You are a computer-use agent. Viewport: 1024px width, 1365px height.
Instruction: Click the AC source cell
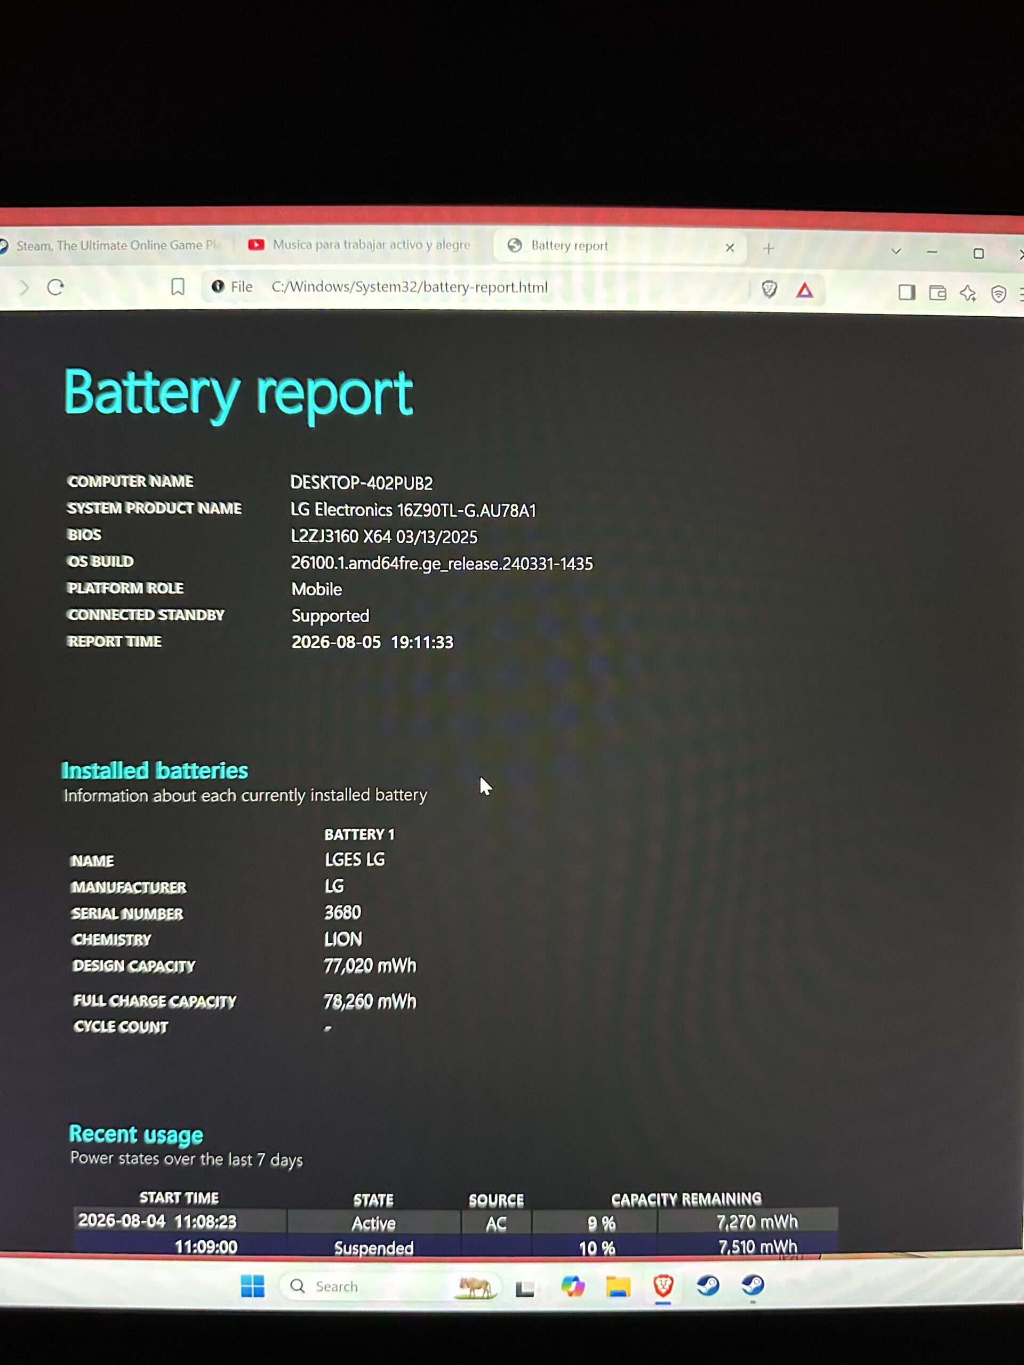tap(496, 1224)
